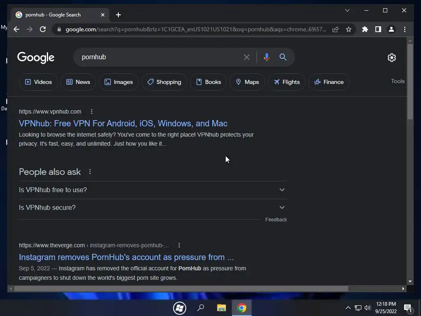Open the network tray icon

pyautogui.click(x=358, y=308)
